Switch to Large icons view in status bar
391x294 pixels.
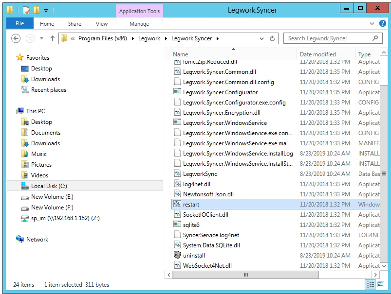(x=381, y=285)
